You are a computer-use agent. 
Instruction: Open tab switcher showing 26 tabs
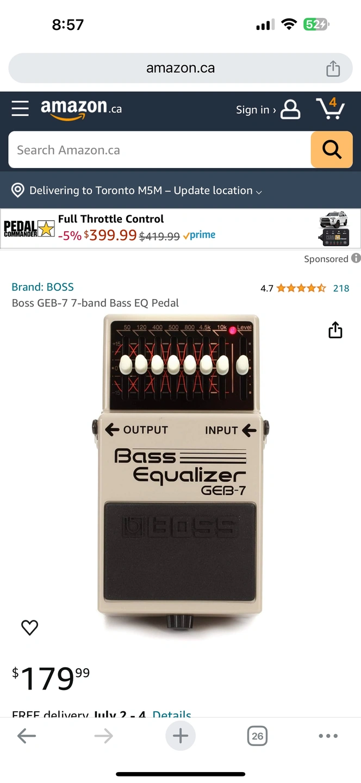pos(257,736)
